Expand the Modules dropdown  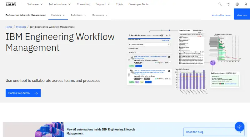pos(58,15)
